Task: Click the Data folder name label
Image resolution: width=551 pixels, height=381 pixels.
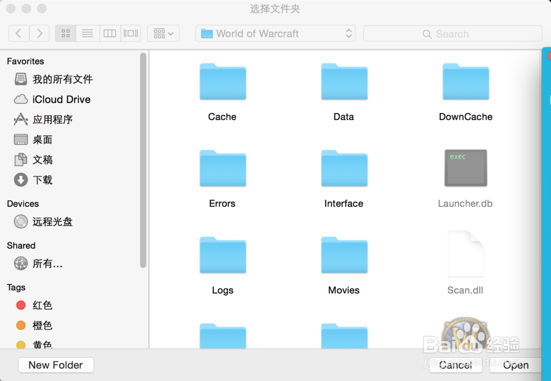Action: click(344, 116)
